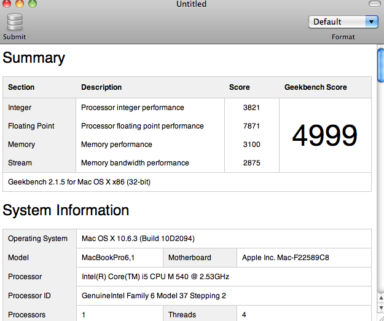Click the Apple Inc. Mac-F22589C8 motherboard value
The image size is (384, 321).
286,258
